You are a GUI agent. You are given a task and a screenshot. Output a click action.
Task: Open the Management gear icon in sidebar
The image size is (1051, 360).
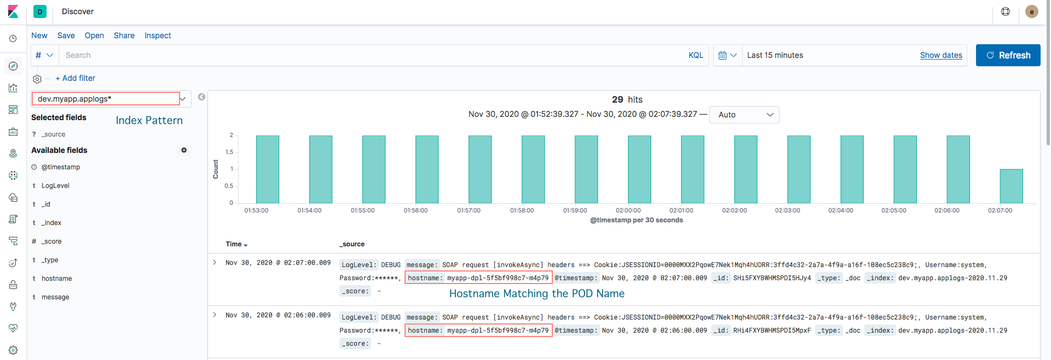pyautogui.click(x=13, y=350)
